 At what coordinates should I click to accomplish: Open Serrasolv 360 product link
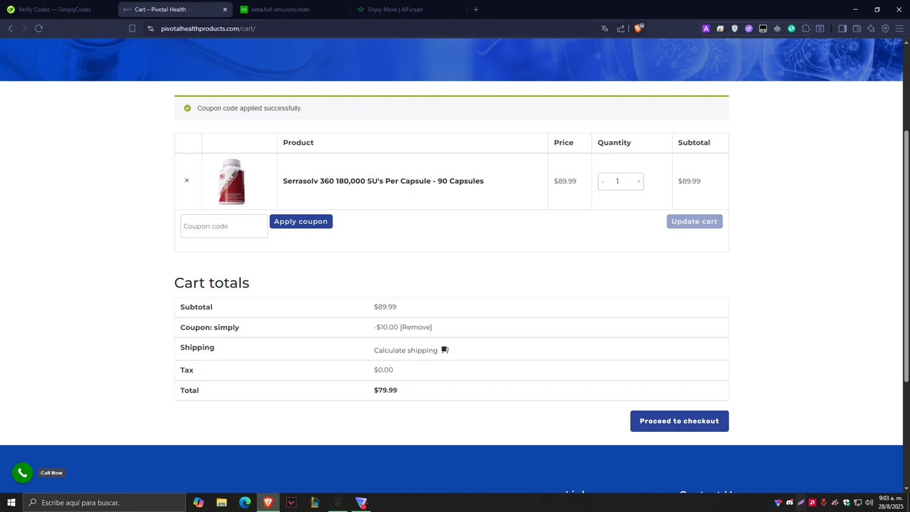[383, 181]
